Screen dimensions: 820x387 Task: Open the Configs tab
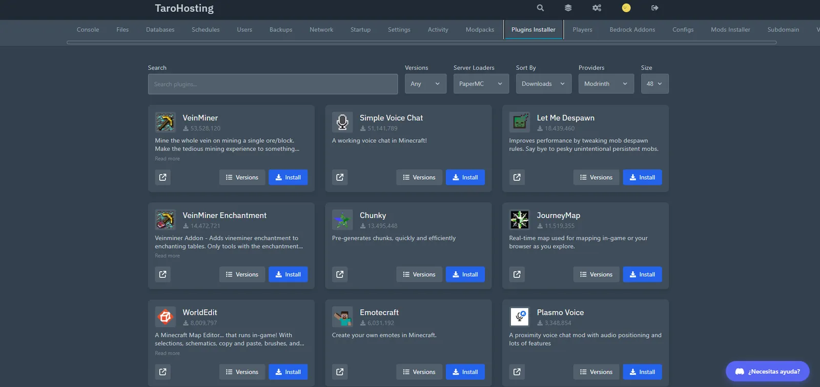[x=683, y=30]
